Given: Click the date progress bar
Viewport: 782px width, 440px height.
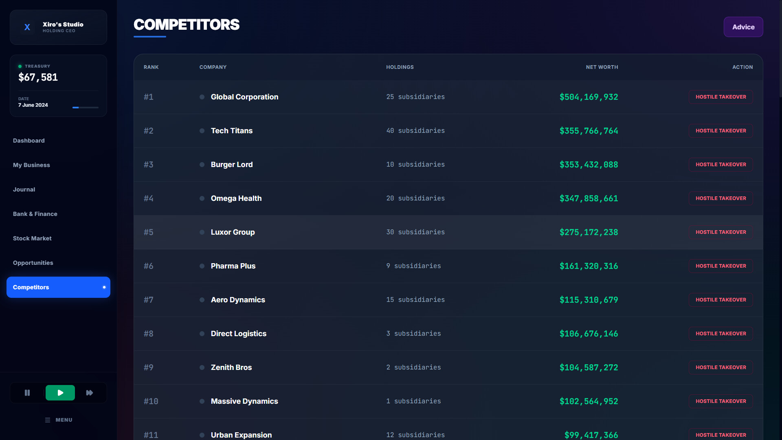Looking at the screenshot, I should pyautogui.click(x=86, y=108).
